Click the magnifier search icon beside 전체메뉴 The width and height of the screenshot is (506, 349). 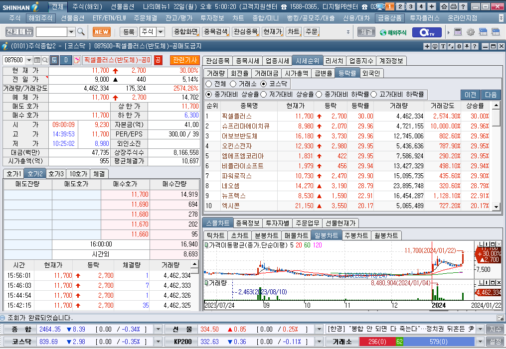pos(81,31)
